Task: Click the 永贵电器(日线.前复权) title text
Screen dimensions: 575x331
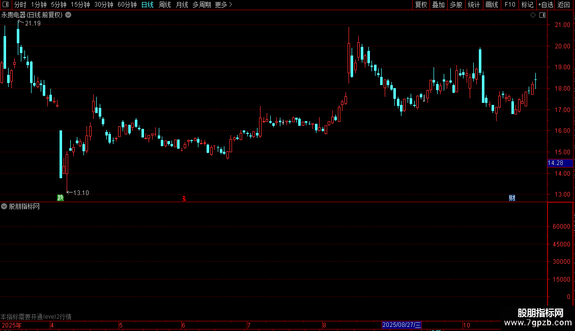Action: (32, 15)
